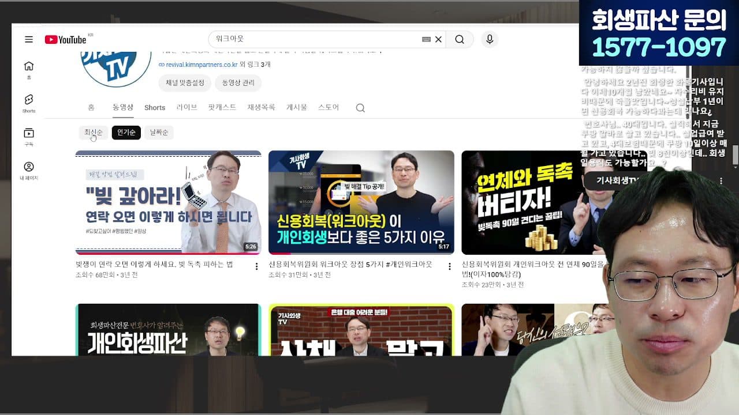739x415 pixels.
Task: Sort videos by 인기순 chip
Action: pos(126,133)
